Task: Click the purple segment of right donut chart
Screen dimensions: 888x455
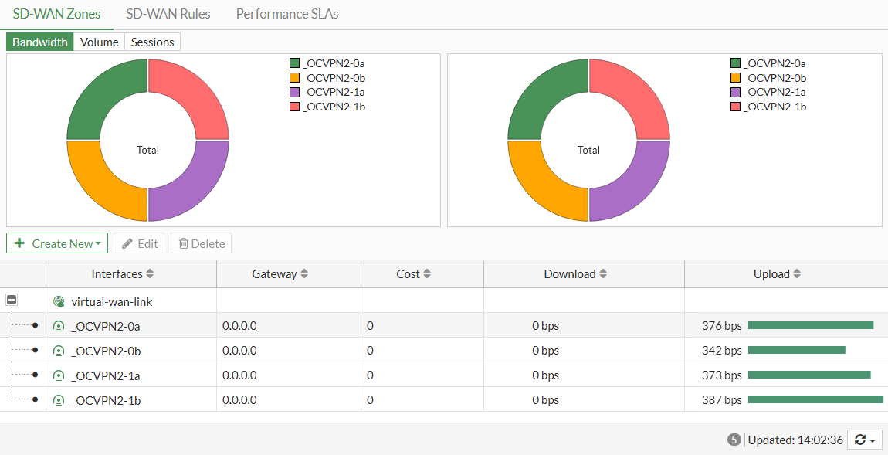Action: coord(632,186)
